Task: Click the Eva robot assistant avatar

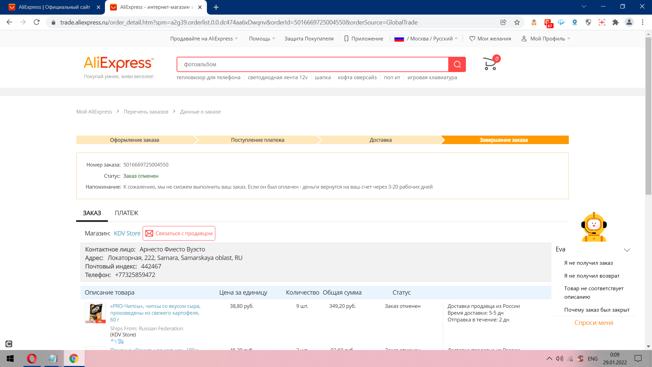Action: tap(594, 227)
